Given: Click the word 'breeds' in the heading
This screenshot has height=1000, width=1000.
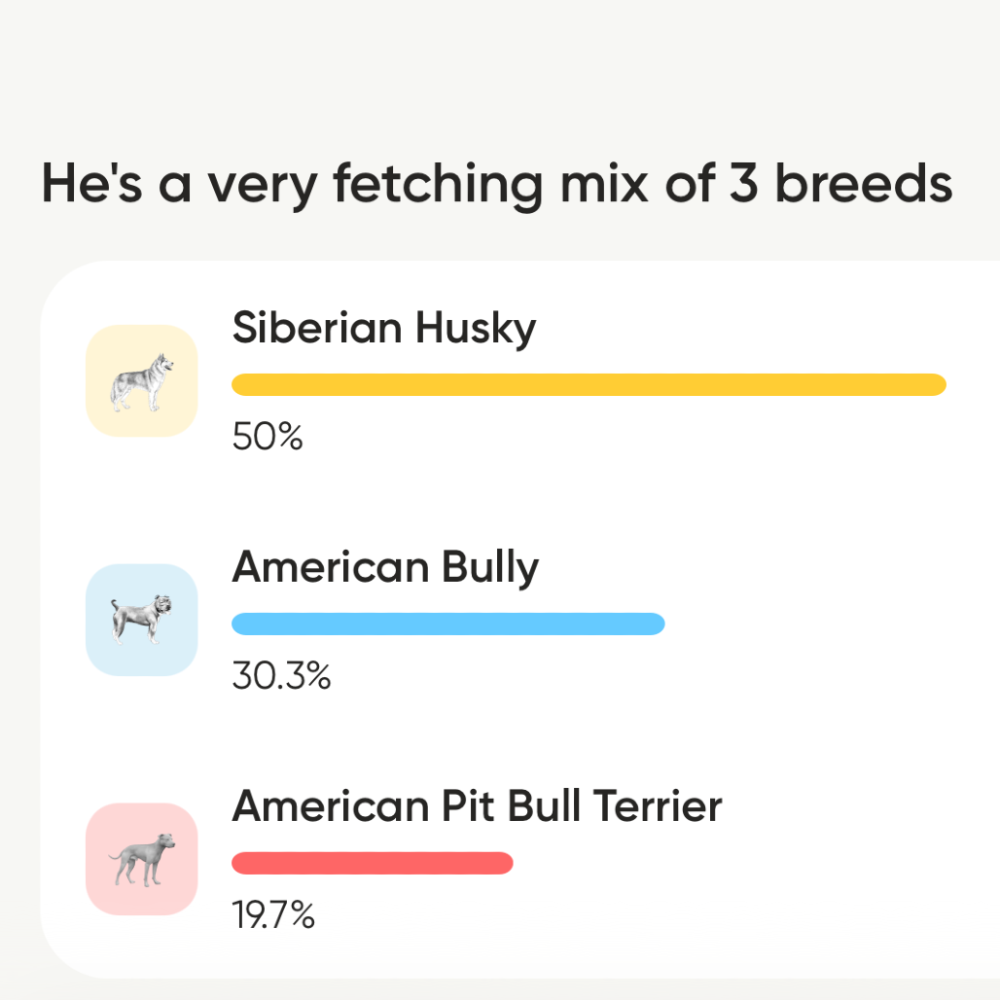Looking at the screenshot, I should click(x=864, y=184).
